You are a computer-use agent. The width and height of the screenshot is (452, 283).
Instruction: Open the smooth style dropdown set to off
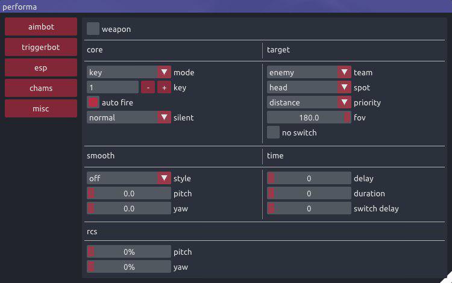(x=129, y=178)
